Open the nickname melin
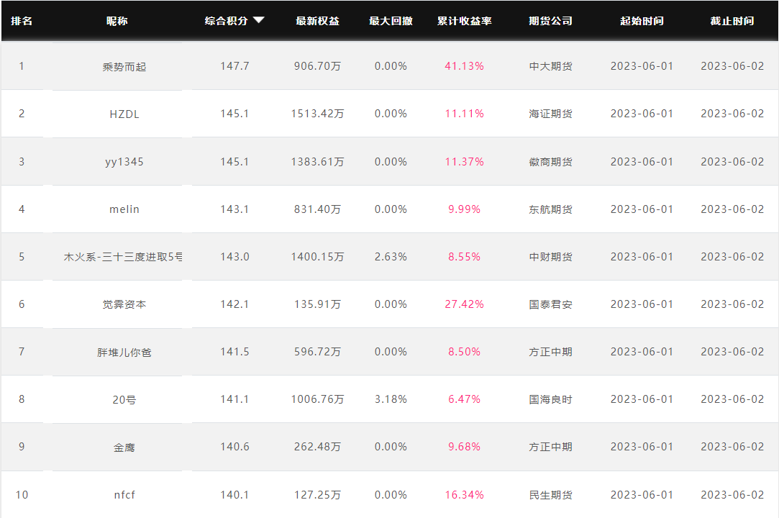779x518 pixels. (x=124, y=209)
